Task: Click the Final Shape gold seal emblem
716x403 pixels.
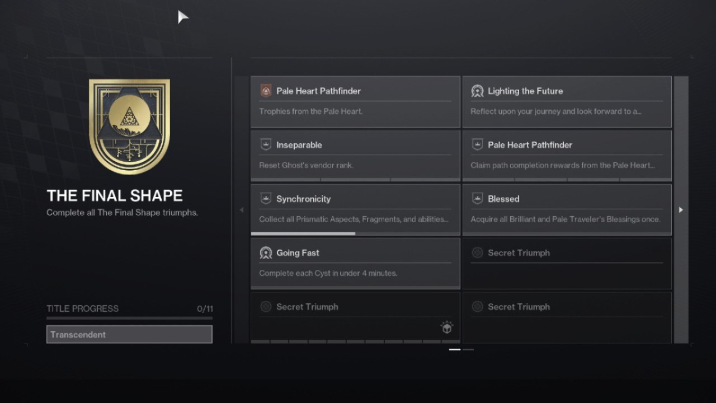Action: point(129,127)
